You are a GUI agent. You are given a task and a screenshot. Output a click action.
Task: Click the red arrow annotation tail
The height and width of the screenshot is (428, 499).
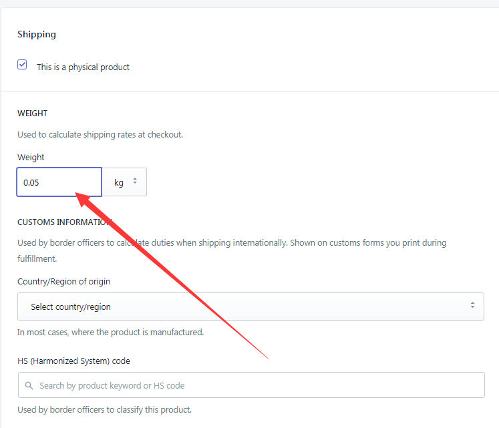coord(267,357)
